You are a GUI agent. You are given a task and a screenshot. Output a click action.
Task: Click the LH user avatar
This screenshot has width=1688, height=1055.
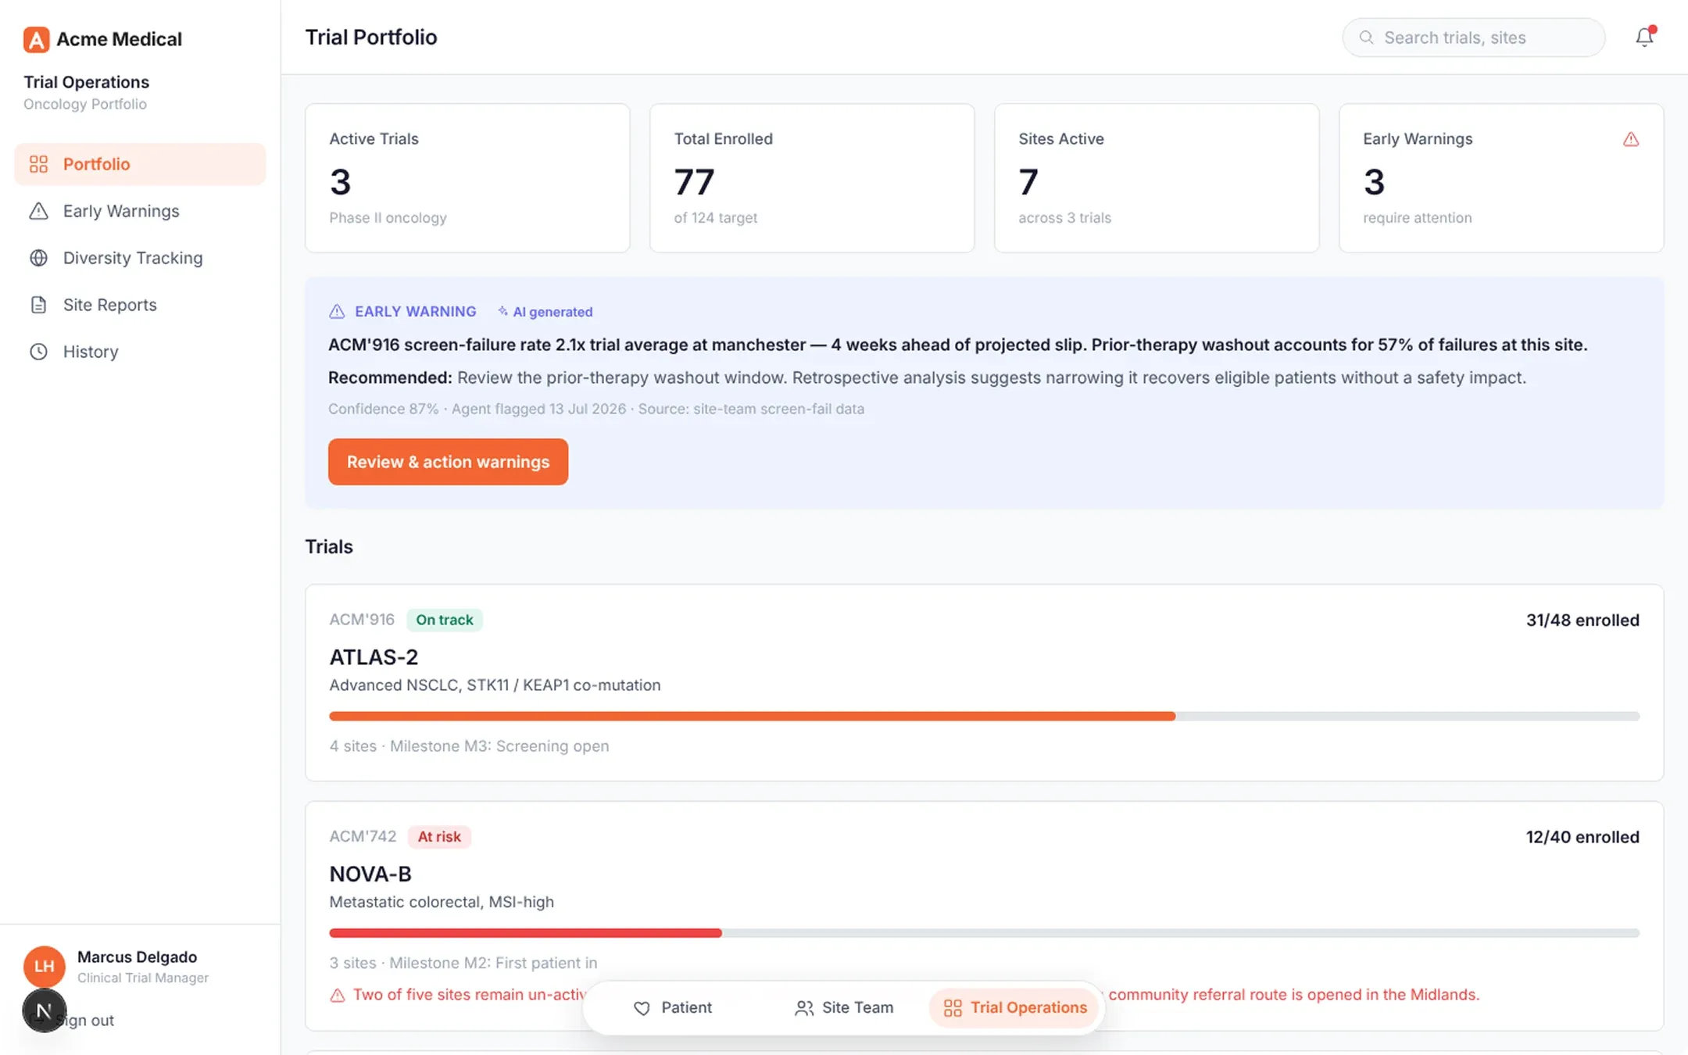pos(45,967)
